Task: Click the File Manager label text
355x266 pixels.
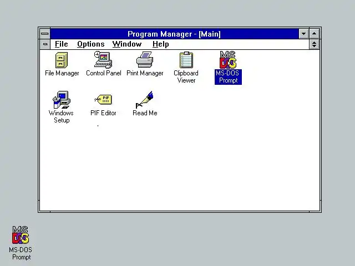Action: point(62,73)
